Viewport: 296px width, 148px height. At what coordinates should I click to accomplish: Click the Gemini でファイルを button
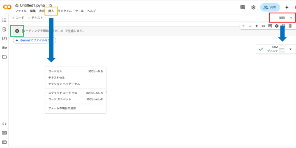[35, 40]
